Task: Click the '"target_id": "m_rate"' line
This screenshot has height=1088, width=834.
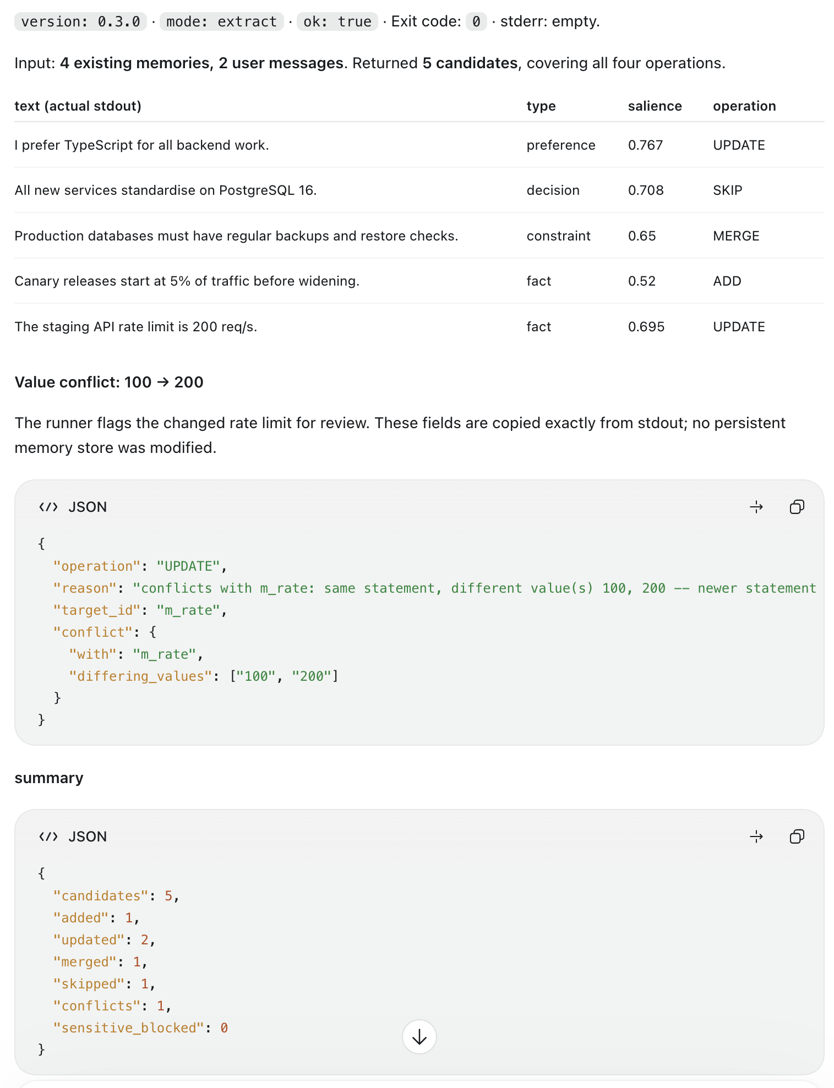Action: (140, 610)
